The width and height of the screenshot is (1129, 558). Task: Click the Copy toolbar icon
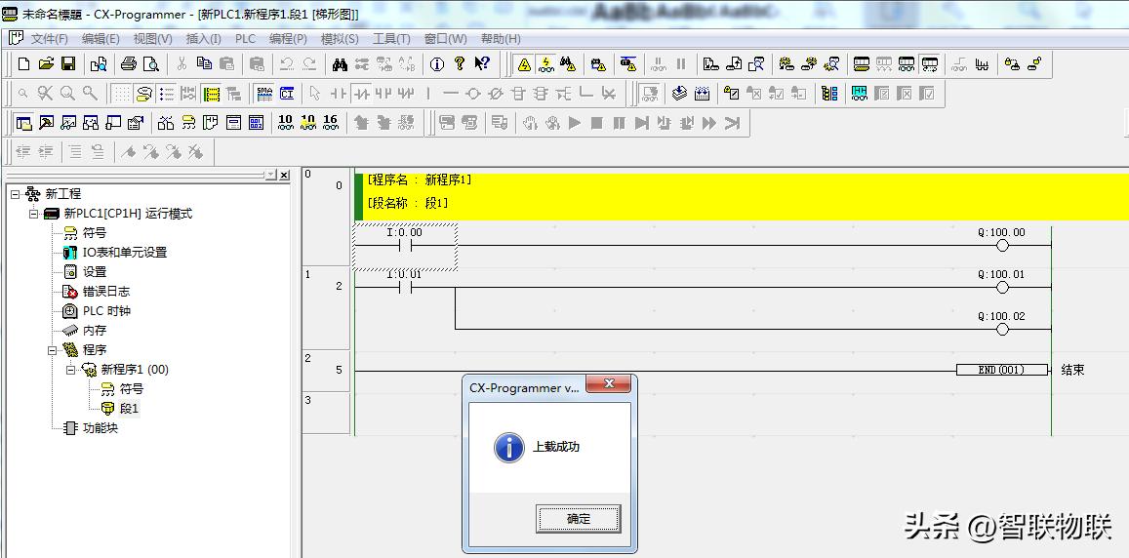pyautogui.click(x=204, y=64)
